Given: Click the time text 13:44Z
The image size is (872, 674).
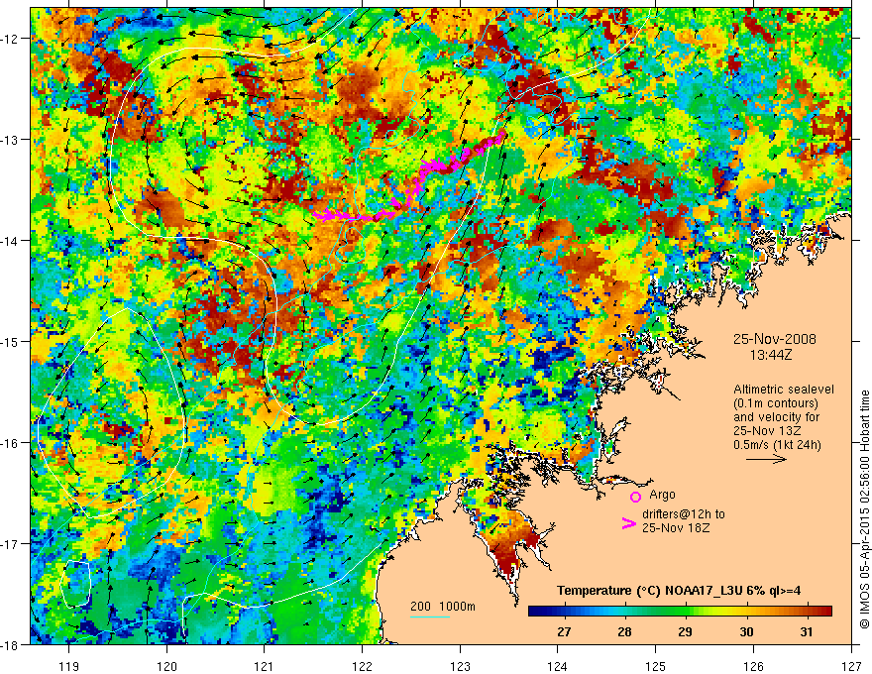Looking at the screenshot, I should point(770,354).
